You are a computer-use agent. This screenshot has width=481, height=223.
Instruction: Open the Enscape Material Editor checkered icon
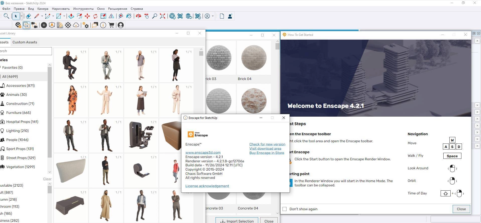pos(68,25)
